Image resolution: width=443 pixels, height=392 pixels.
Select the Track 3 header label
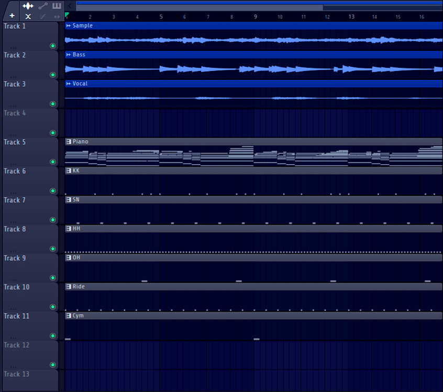(15, 84)
